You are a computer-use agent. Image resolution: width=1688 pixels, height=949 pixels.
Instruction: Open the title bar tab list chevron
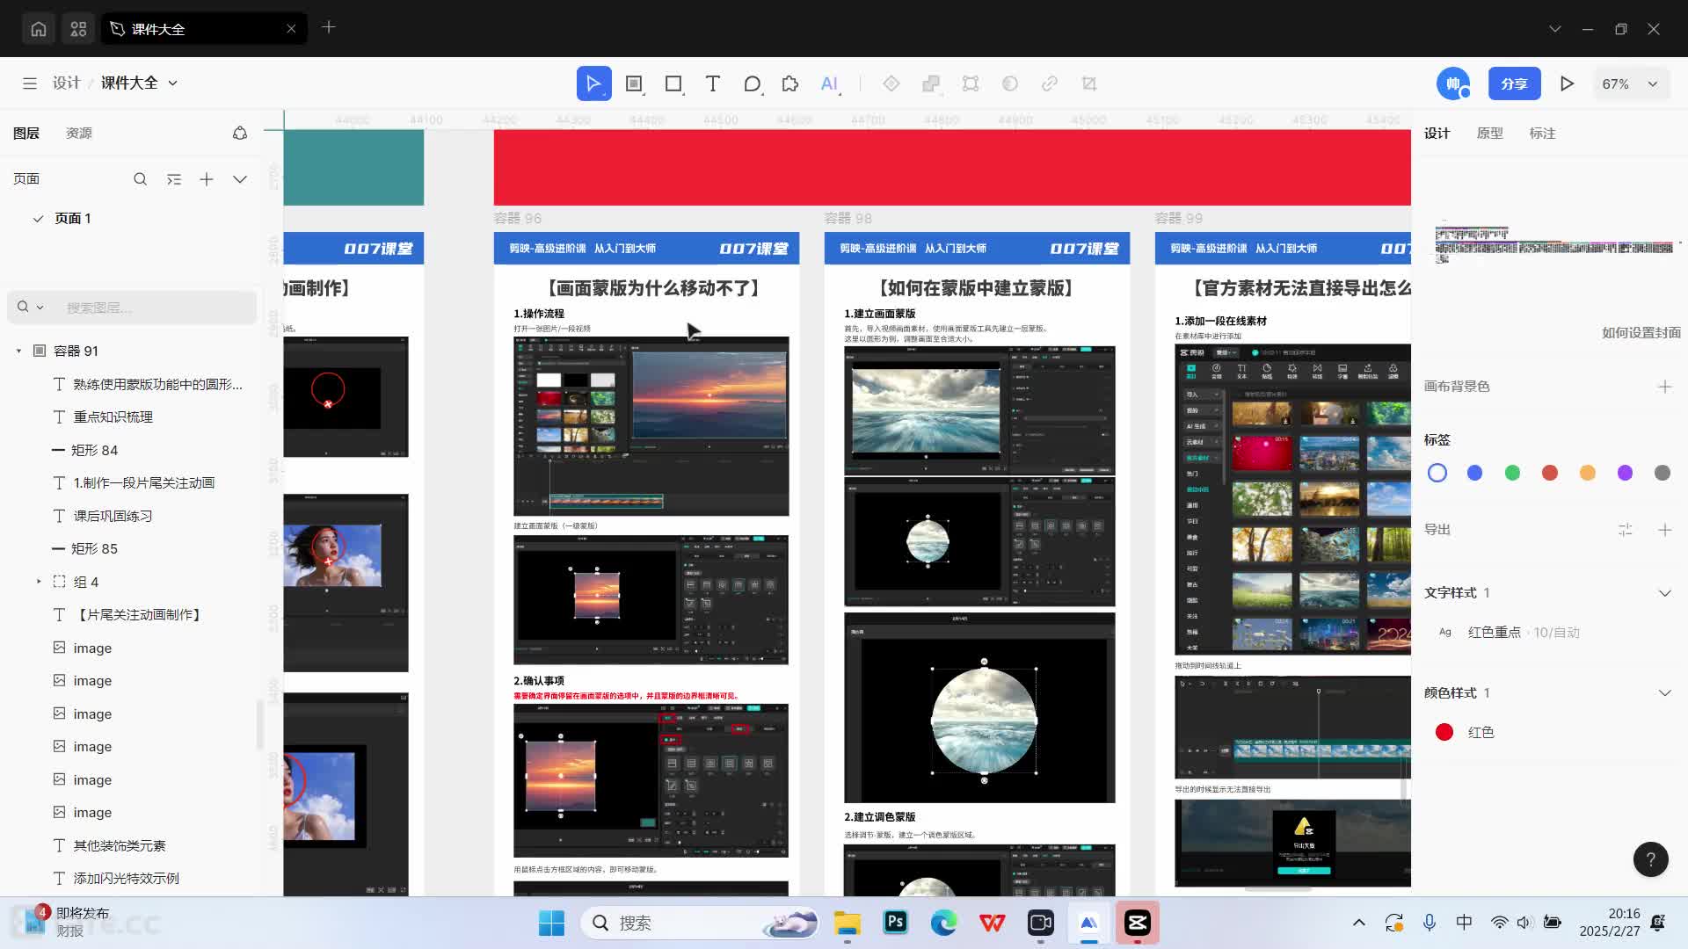(1554, 29)
